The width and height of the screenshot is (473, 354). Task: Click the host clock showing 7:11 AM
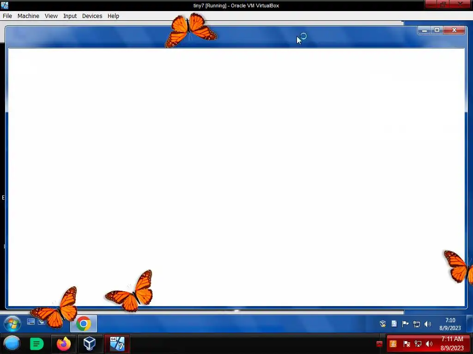[452, 343]
